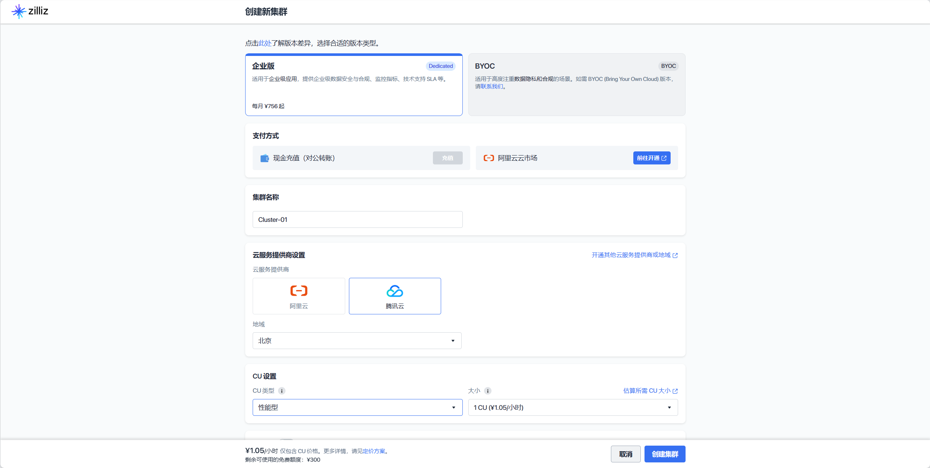
Task: Select the 企业版 plan card
Action: (x=354, y=85)
